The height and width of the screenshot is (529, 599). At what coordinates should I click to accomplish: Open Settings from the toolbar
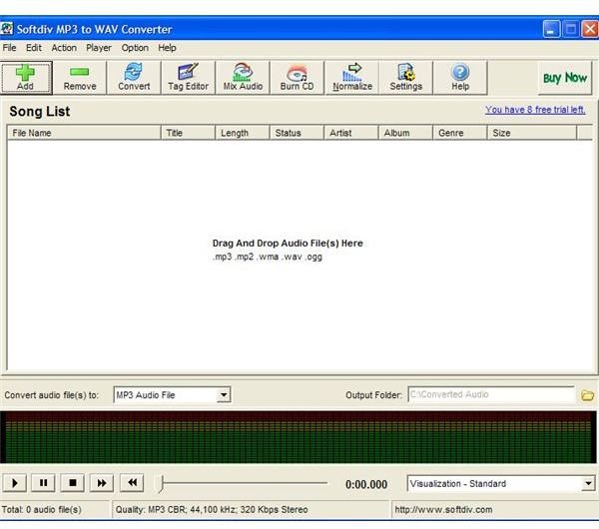click(x=405, y=78)
